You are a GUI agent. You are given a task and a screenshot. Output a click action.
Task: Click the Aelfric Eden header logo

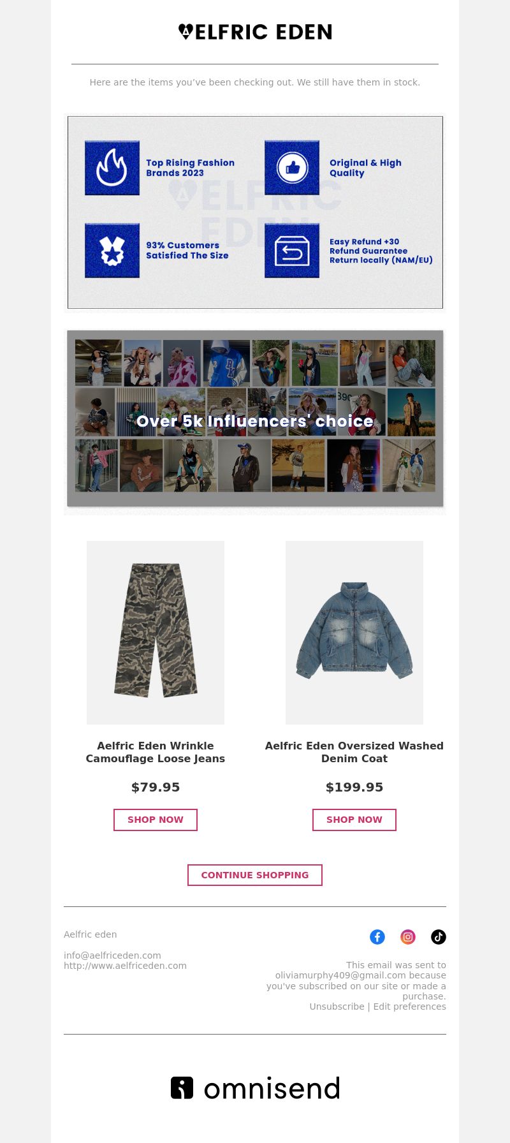pyautogui.click(x=255, y=32)
